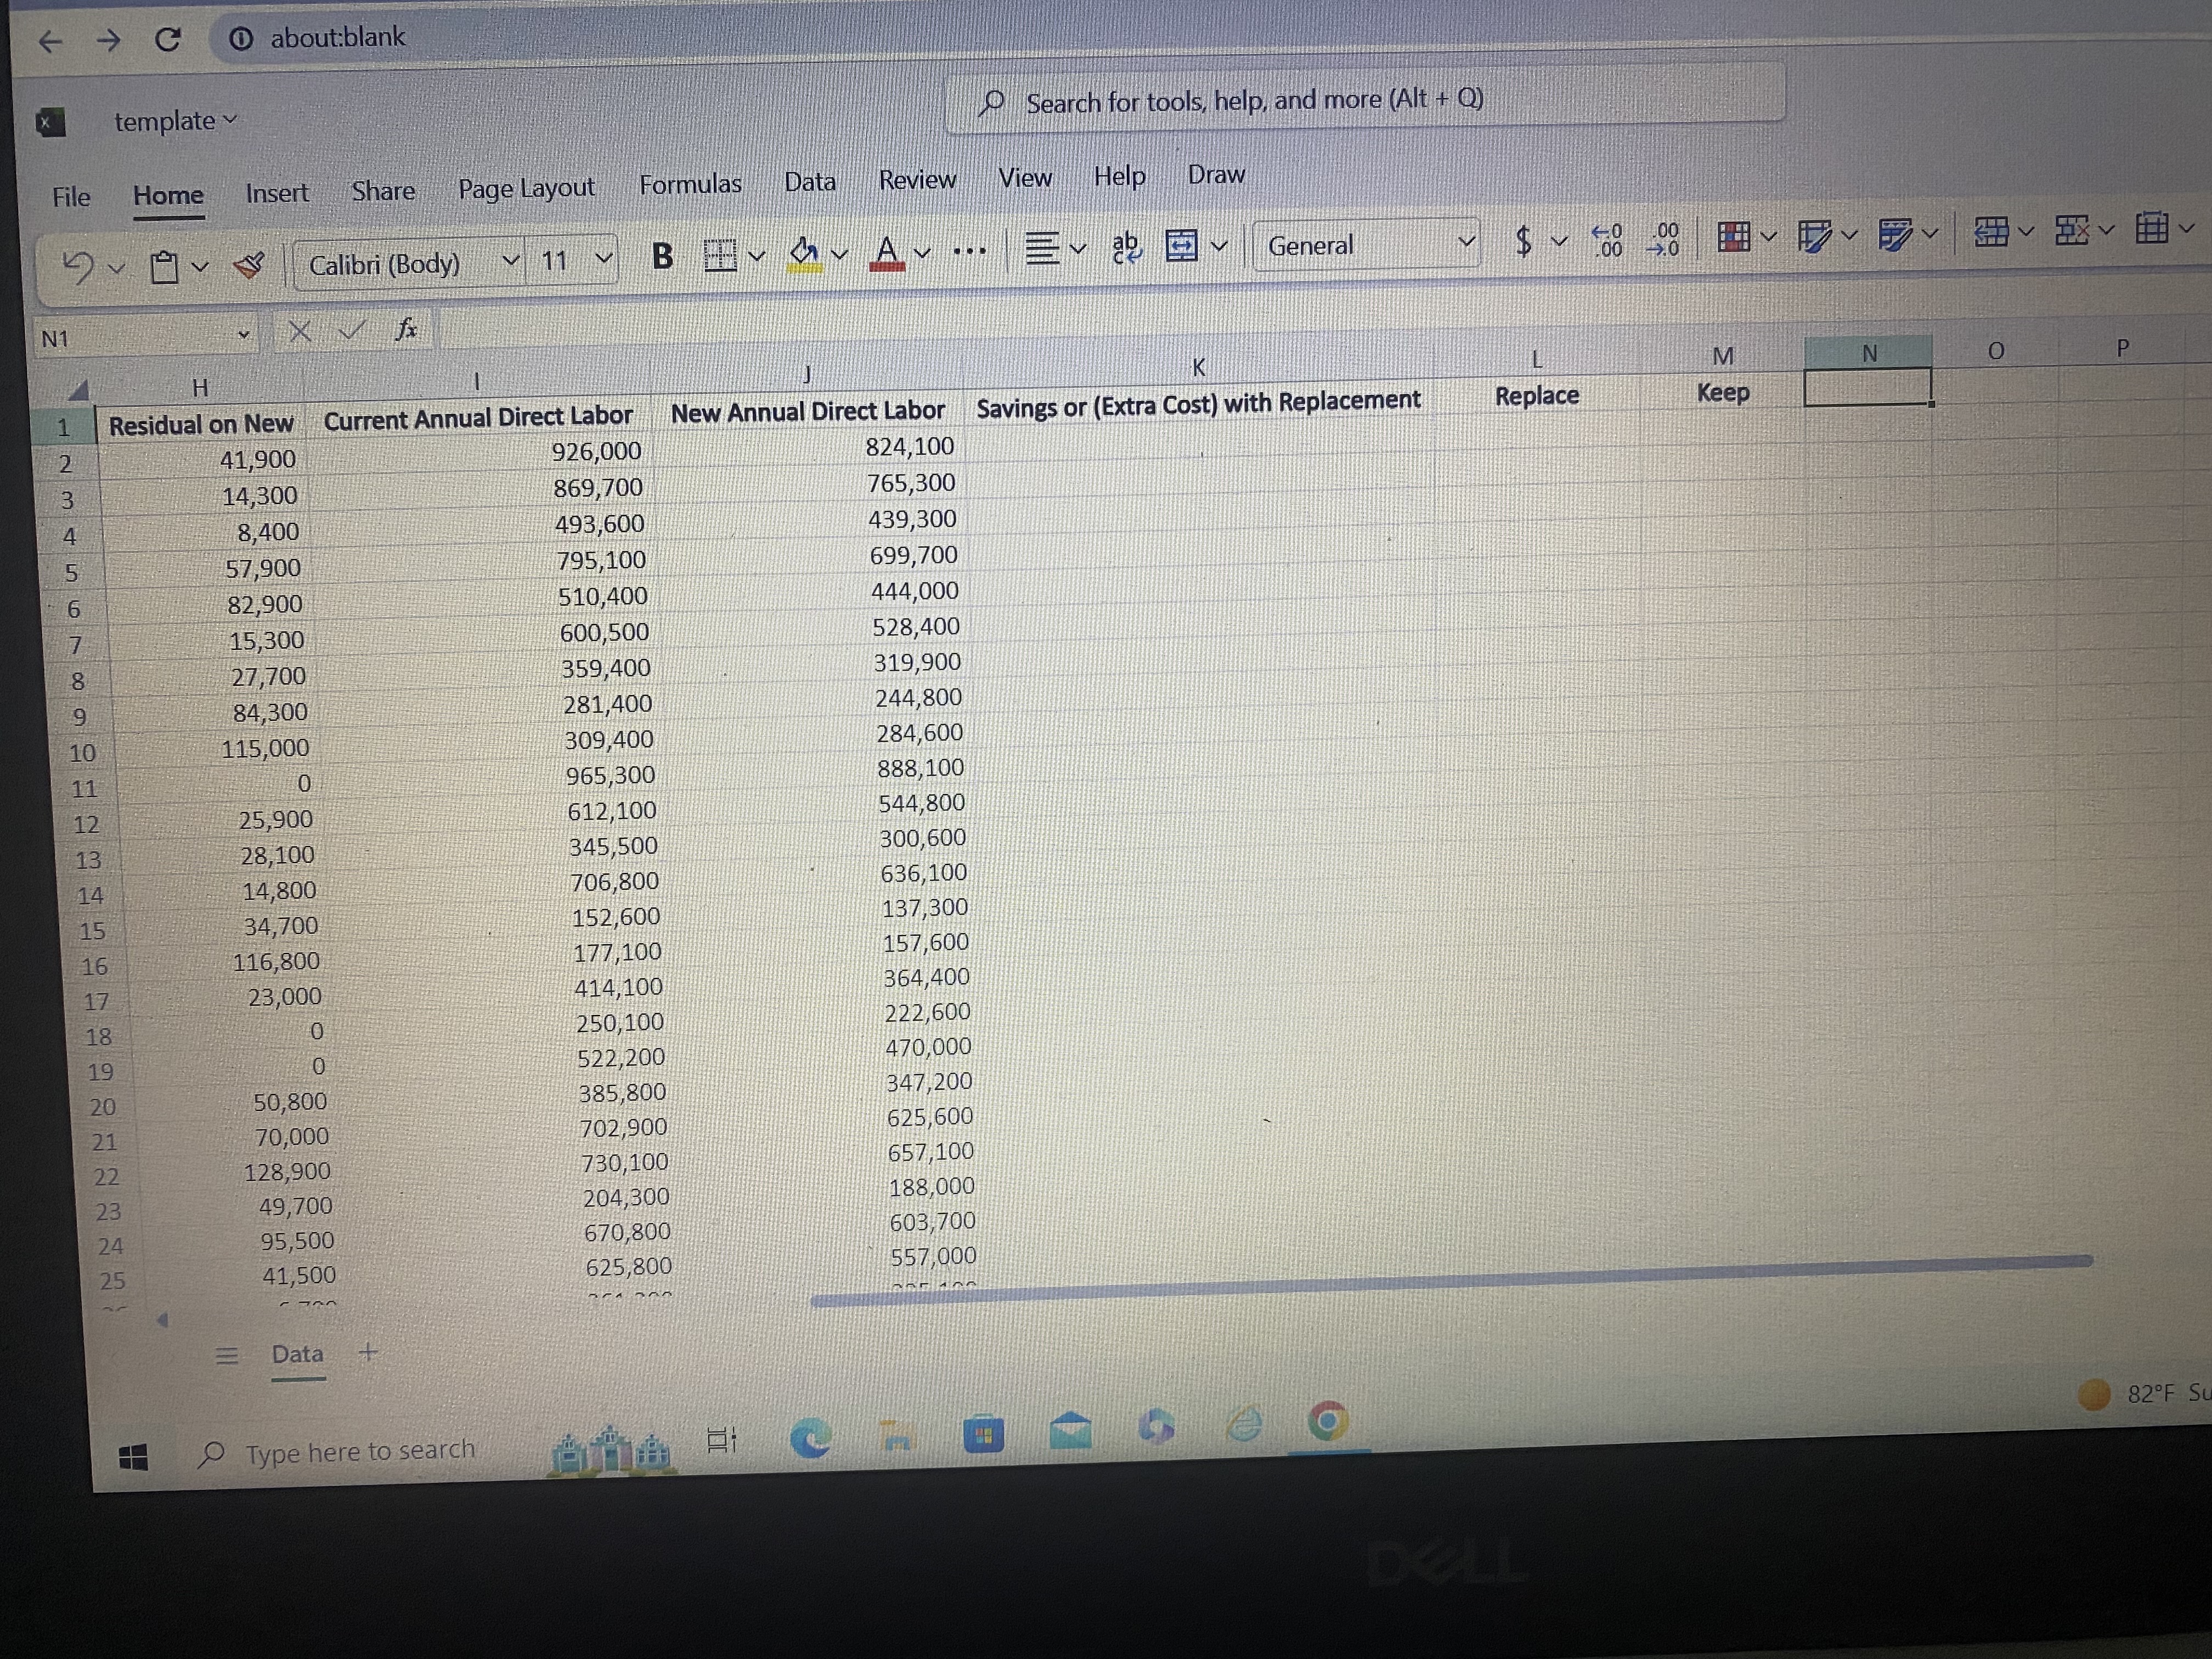Click the Increase Decimal icon
The width and height of the screenshot is (2212, 1659).
pyautogui.click(x=1607, y=240)
